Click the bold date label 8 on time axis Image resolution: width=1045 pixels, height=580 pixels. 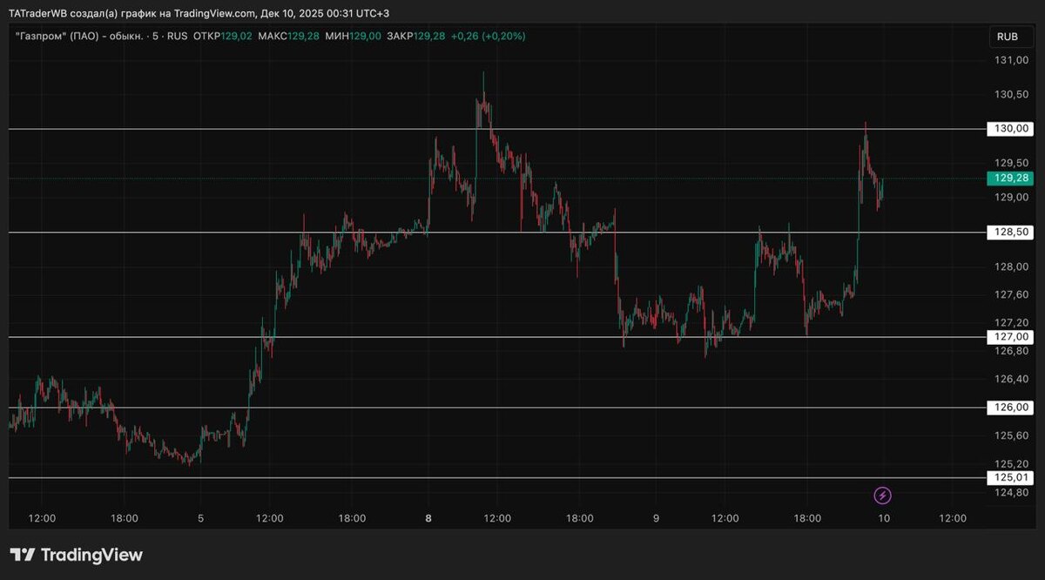428,518
